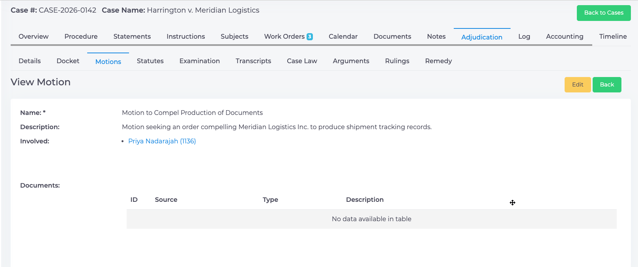Click the View Motion heading
The image size is (638, 267).
pyautogui.click(x=41, y=82)
